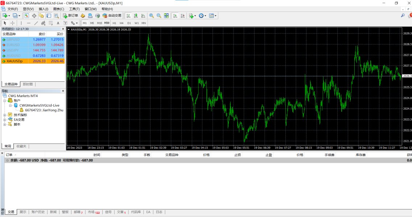Switch chart to candlestick display icon

coord(136,16)
